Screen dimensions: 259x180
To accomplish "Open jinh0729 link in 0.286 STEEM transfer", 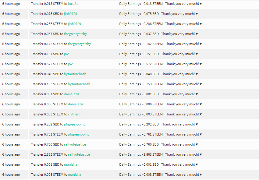I will [74, 24].
